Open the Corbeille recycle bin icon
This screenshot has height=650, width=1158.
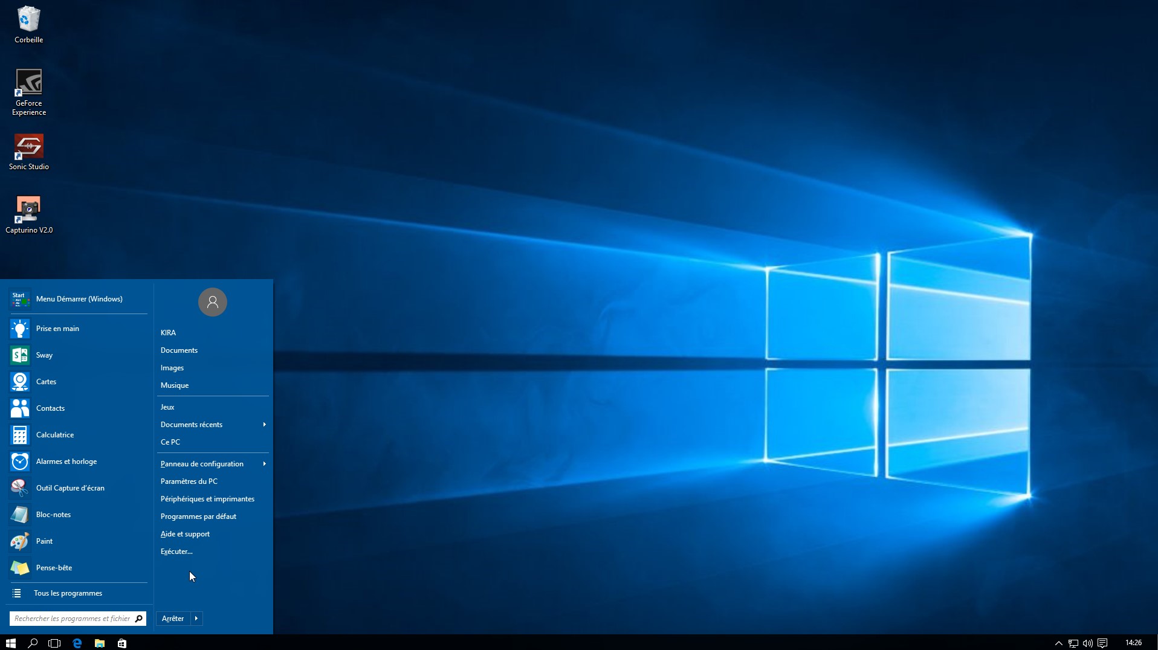[x=28, y=25]
